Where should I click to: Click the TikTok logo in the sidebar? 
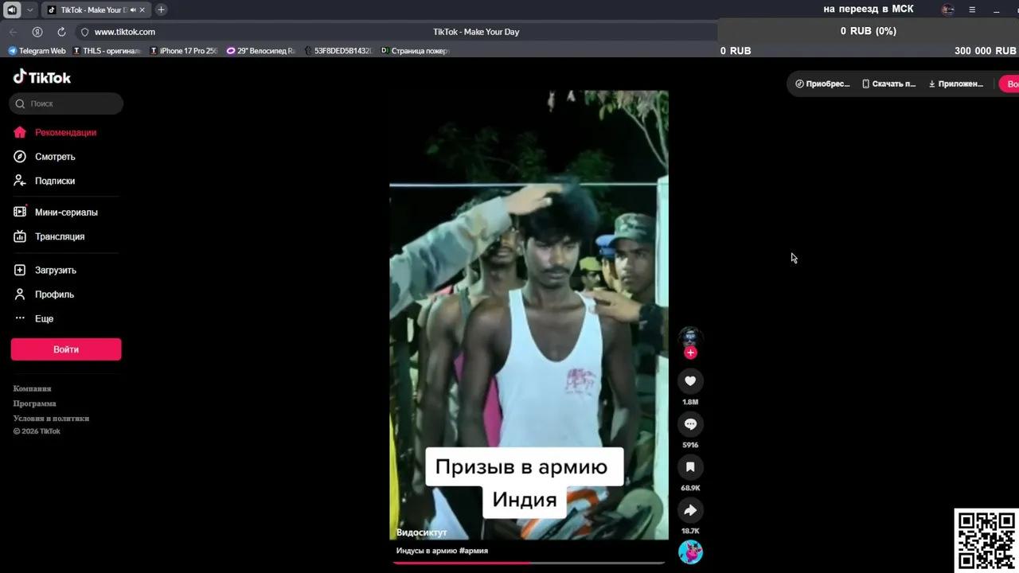click(42, 77)
